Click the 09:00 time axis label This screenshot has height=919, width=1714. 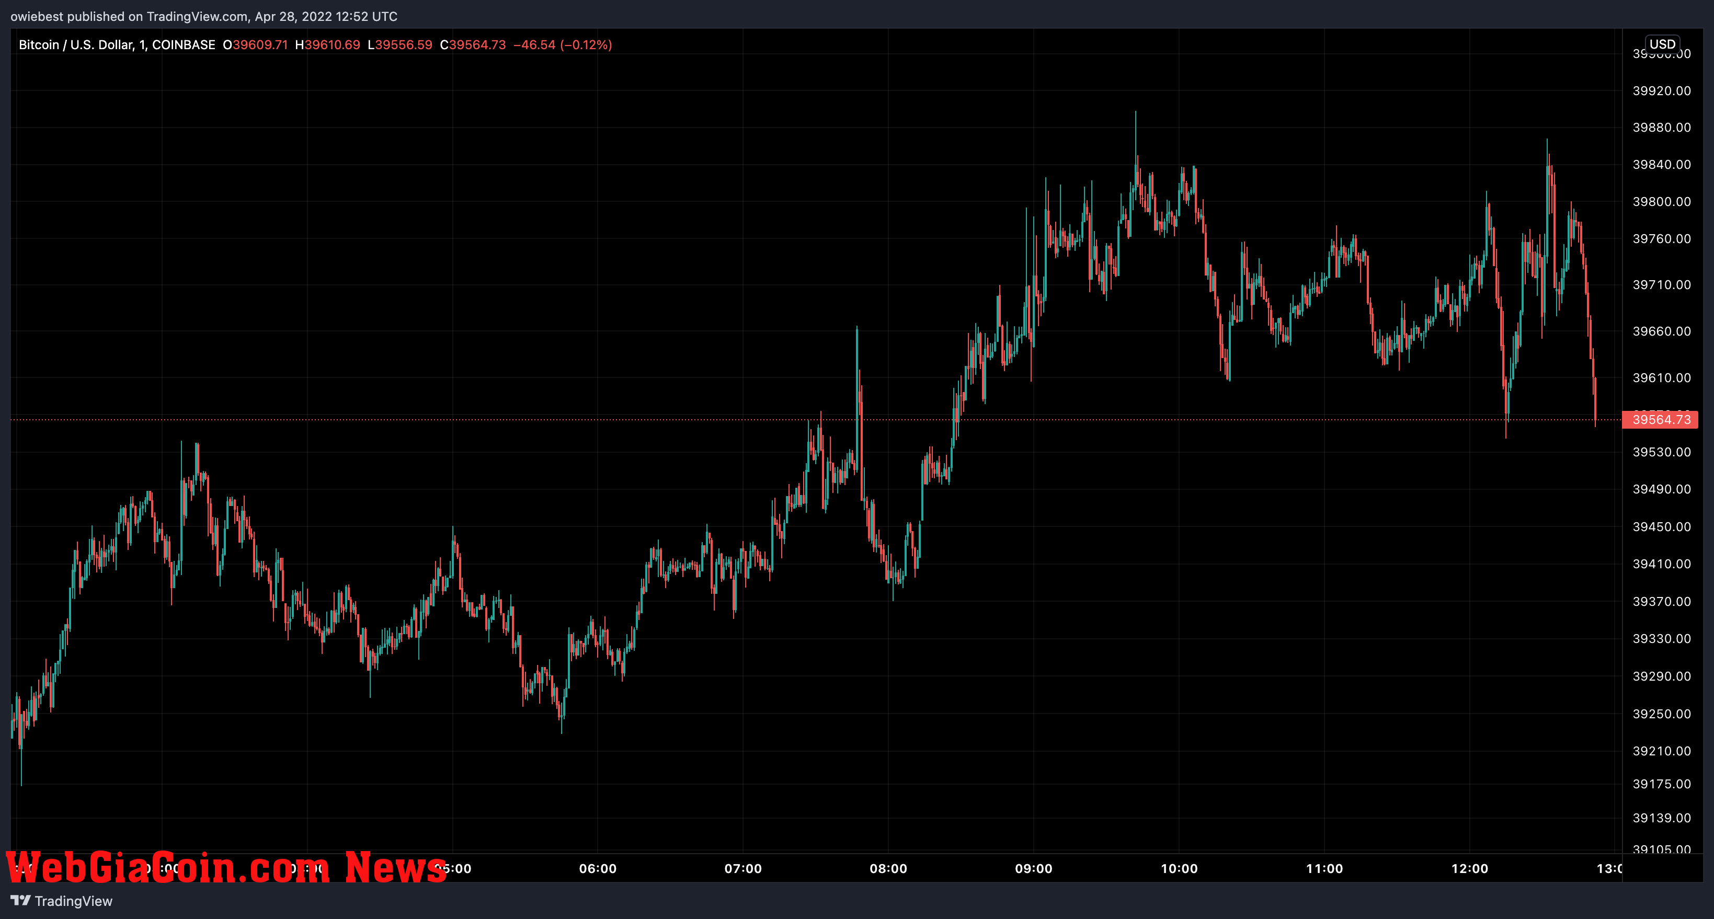[x=1033, y=868]
